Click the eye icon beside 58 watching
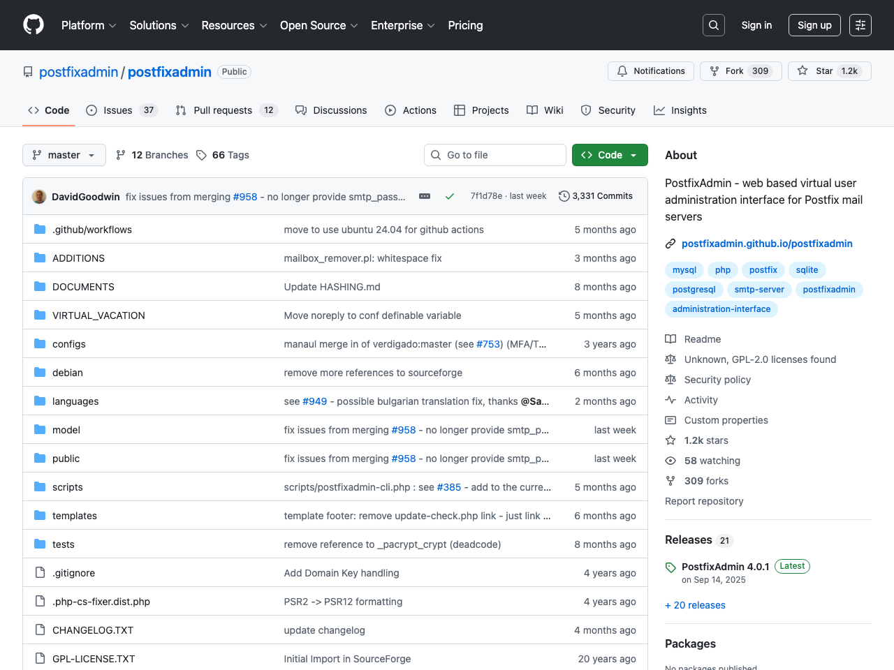The image size is (894, 670). click(x=670, y=461)
